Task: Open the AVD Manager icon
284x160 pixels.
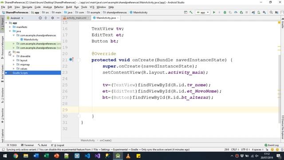Action: [259, 12]
